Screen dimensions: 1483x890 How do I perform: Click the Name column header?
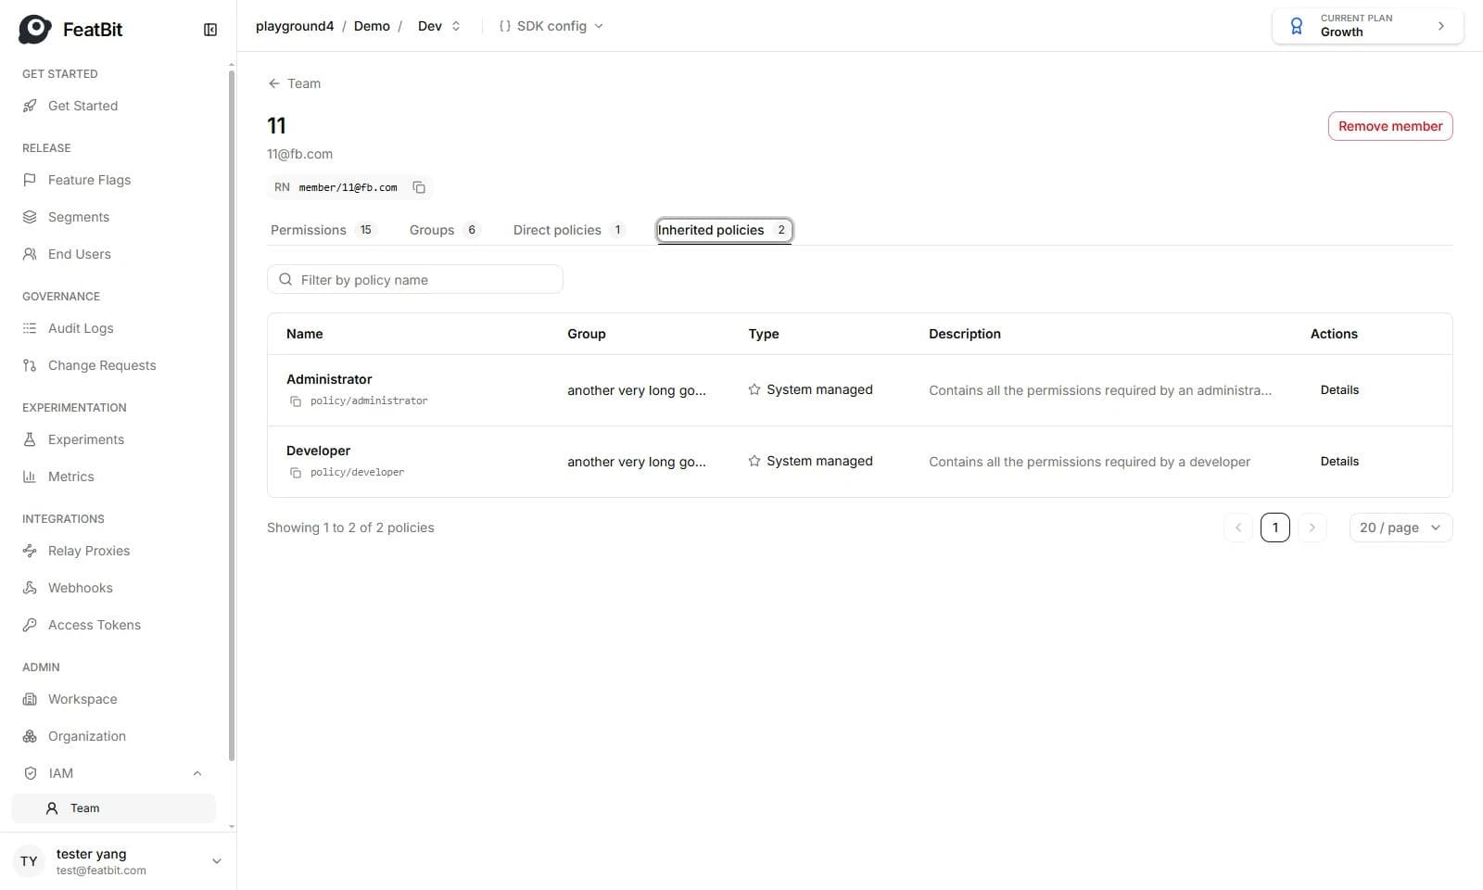(305, 334)
